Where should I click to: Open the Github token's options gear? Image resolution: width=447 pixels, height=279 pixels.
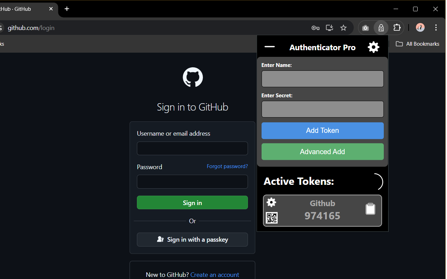point(271,202)
